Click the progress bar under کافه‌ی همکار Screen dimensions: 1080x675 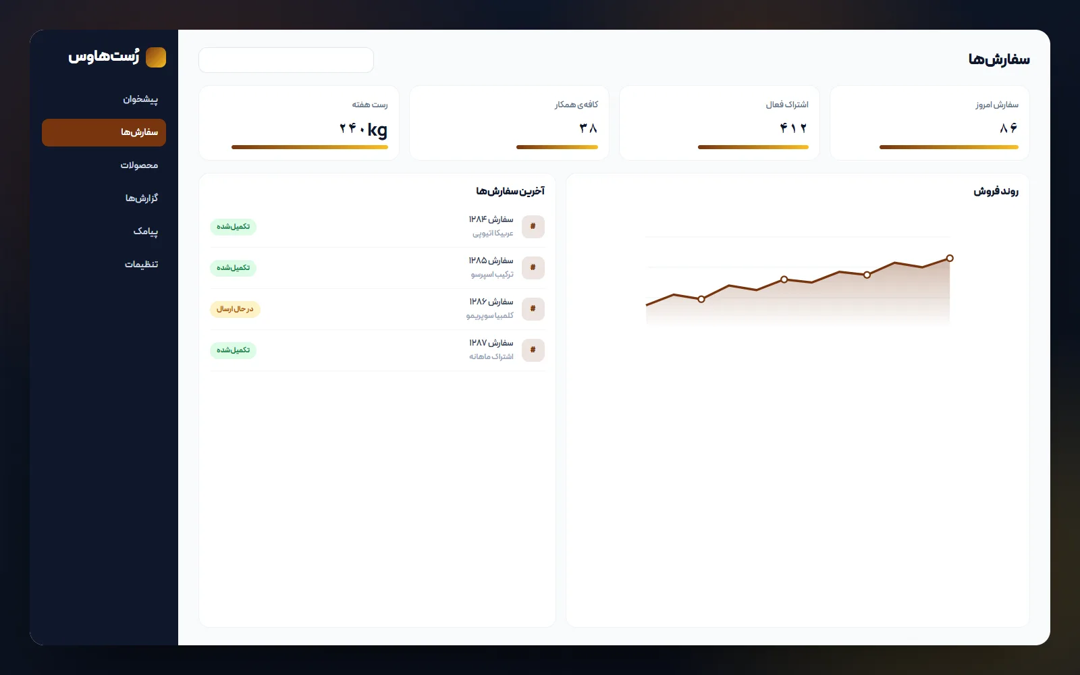tap(557, 147)
